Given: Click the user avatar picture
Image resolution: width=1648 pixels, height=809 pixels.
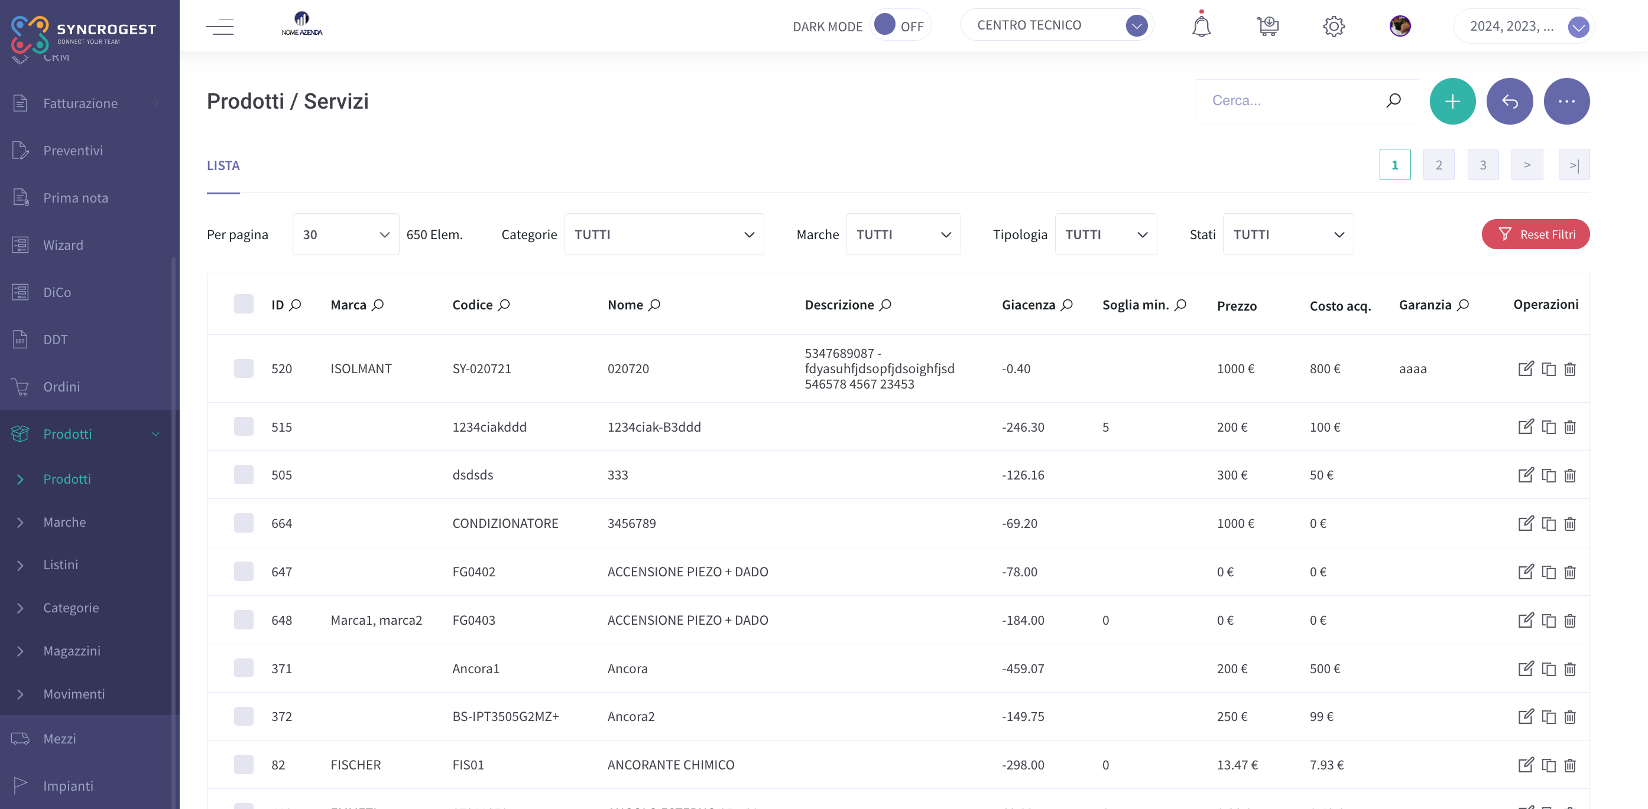Looking at the screenshot, I should pyautogui.click(x=1400, y=25).
